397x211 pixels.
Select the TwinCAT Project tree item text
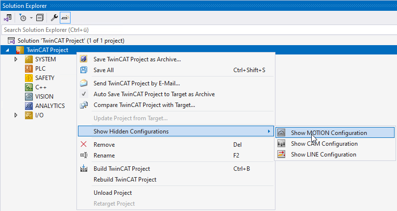tap(48, 50)
